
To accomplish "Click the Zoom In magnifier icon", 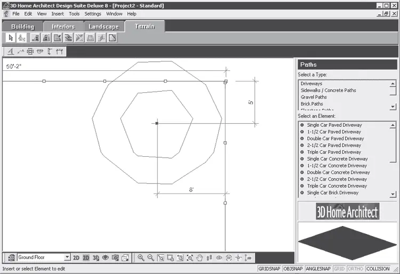I will [x=141, y=257].
